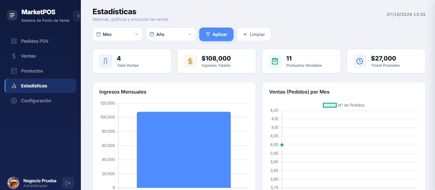This screenshot has height=190, width=435.
Task: Click the $108,000 Ingresos Totales value
Action: (216, 59)
